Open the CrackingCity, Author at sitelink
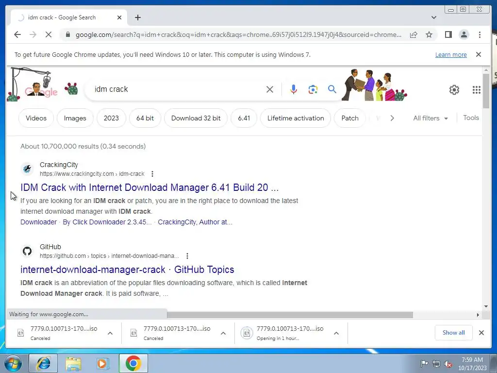The height and width of the screenshot is (373, 497). coord(195,222)
